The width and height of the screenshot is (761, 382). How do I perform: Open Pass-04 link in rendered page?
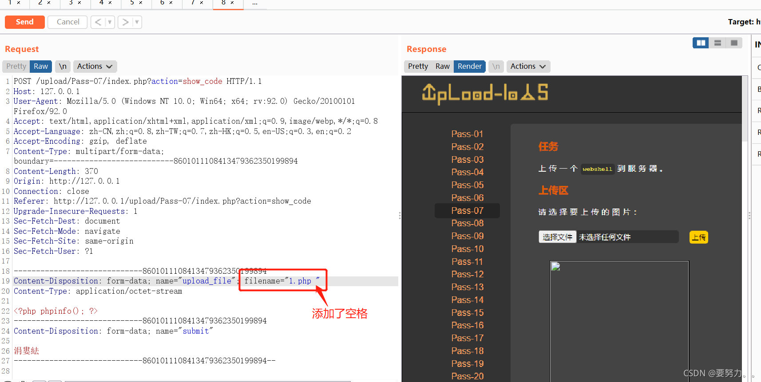pyautogui.click(x=467, y=172)
